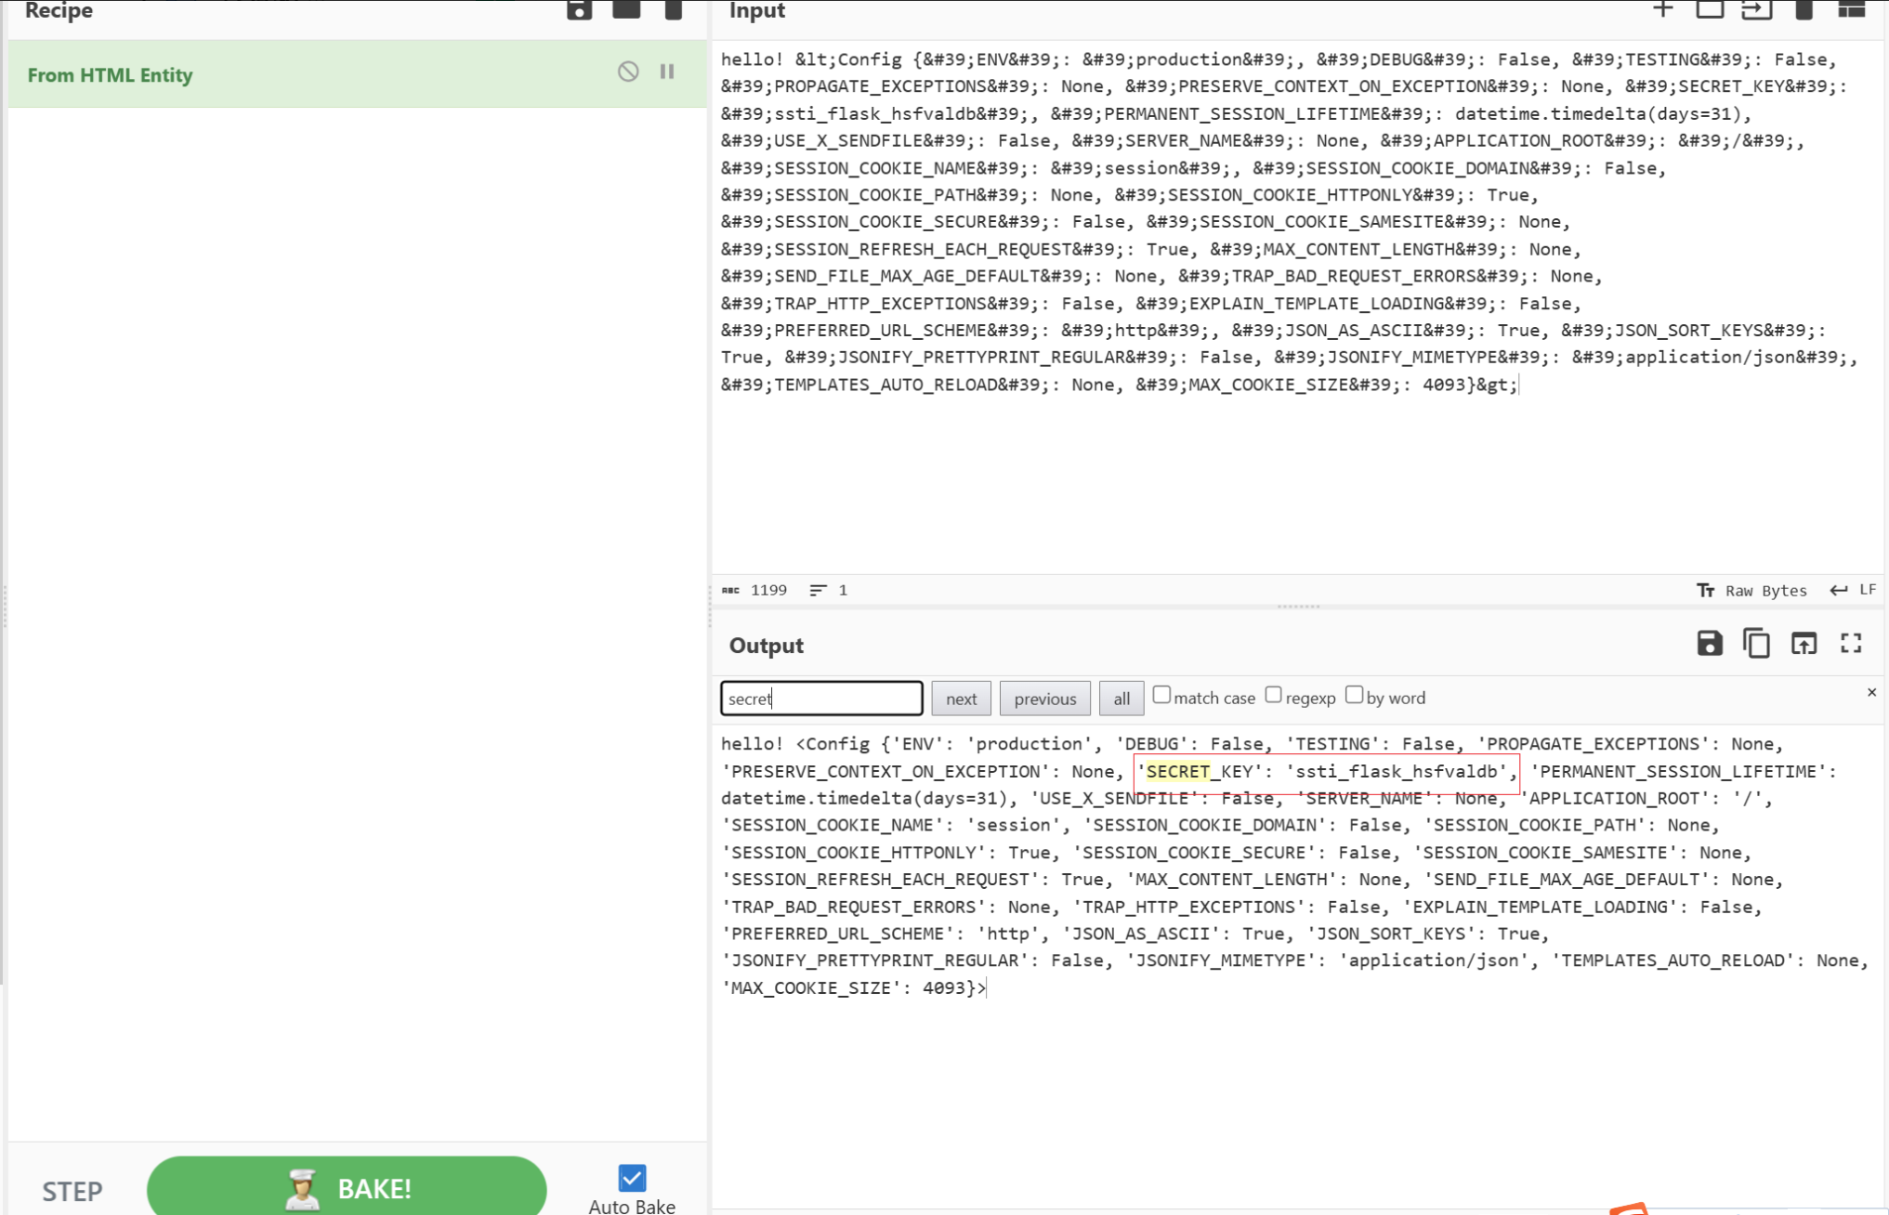This screenshot has width=1889, height=1215.
Task: Enable the regexp search checkbox
Action: pos(1273,695)
